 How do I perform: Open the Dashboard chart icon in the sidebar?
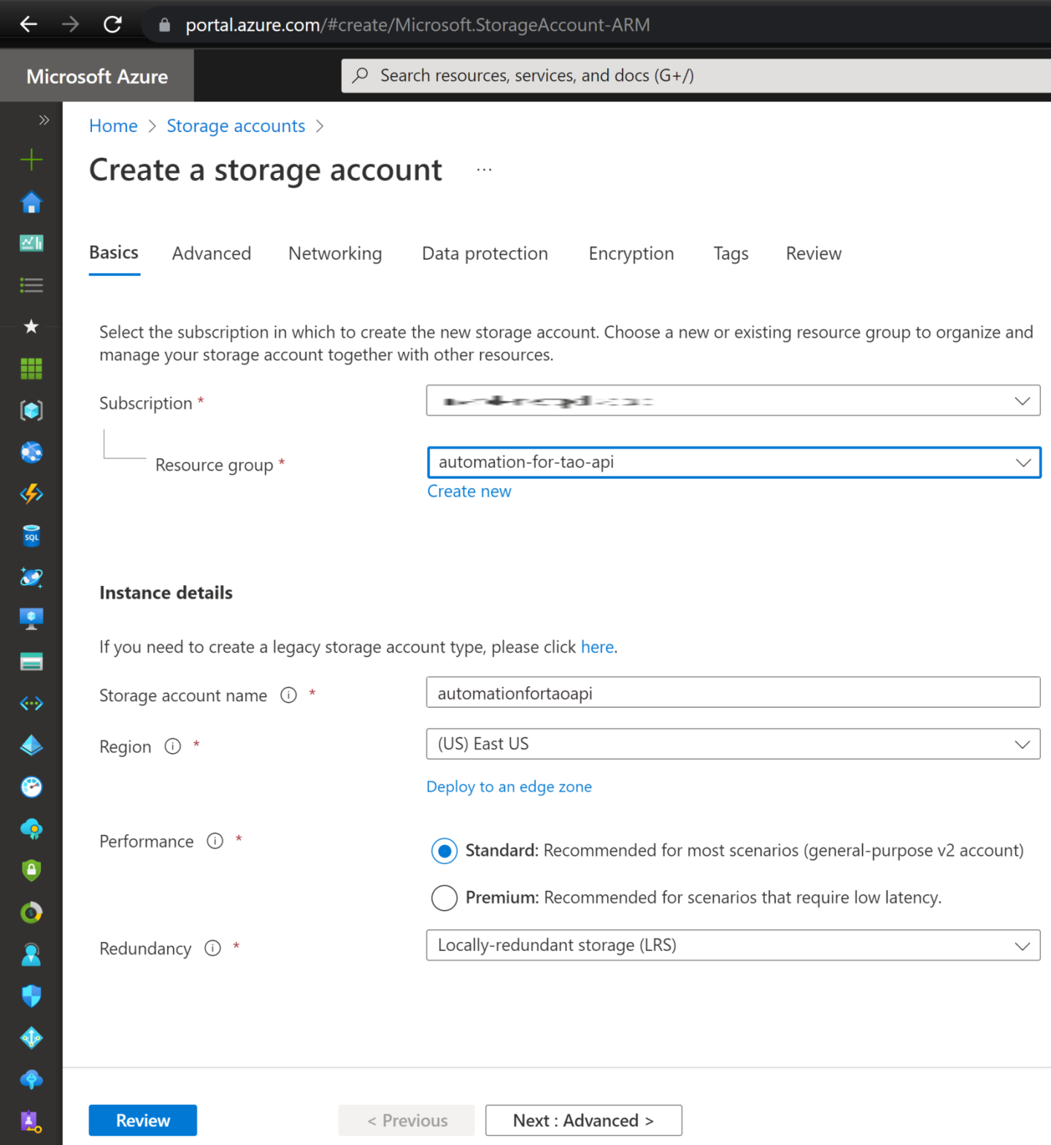pyautogui.click(x=31, y=243)
